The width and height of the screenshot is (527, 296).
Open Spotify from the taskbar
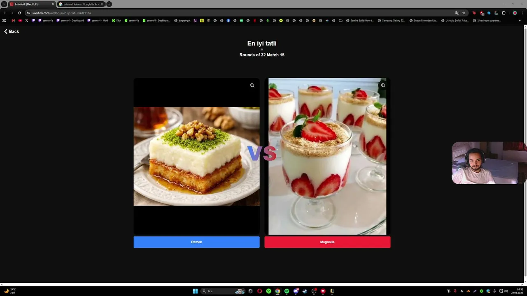click(x=287, y=291)
